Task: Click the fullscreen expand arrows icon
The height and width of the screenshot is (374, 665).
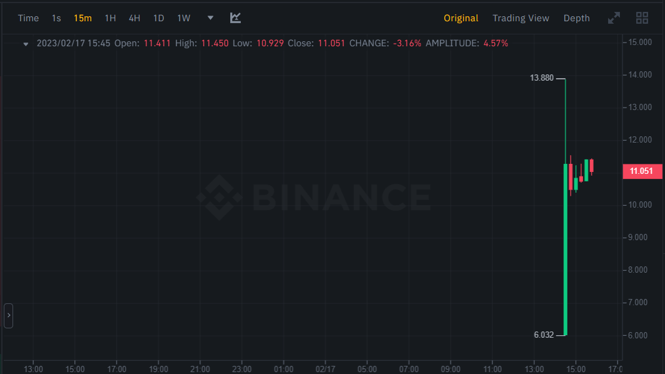Action: (x=614, y=18)
